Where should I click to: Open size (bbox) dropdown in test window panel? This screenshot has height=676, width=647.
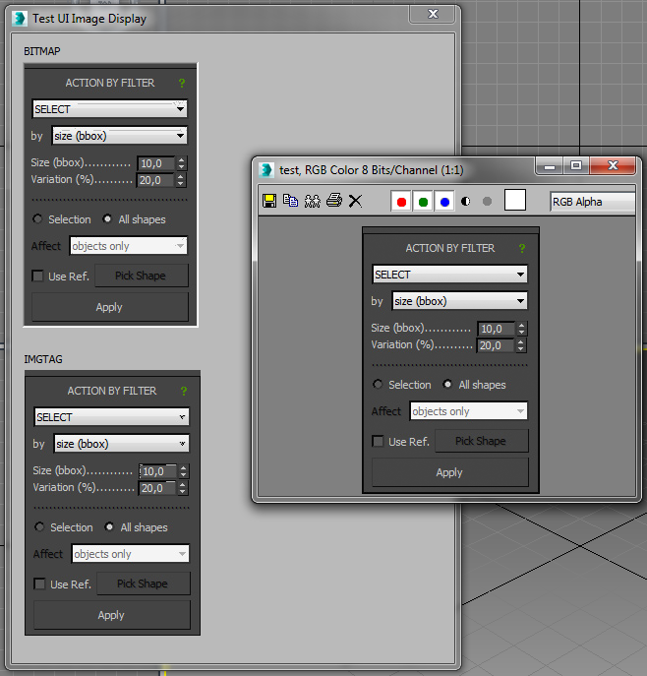tap(460, 301)
